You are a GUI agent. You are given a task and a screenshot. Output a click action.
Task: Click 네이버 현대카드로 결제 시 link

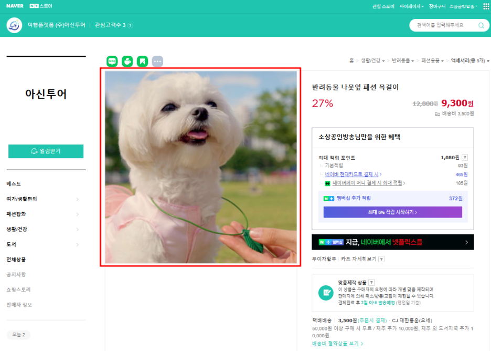point(353,174)
